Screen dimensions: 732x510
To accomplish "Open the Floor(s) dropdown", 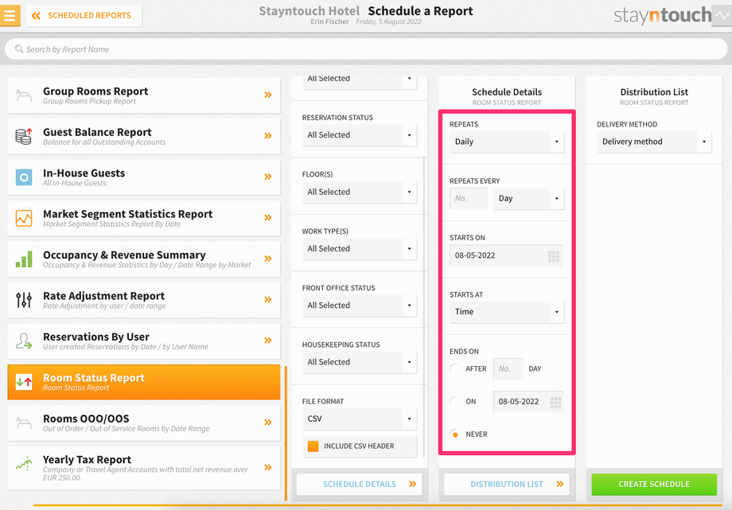I will coord(360,192).
